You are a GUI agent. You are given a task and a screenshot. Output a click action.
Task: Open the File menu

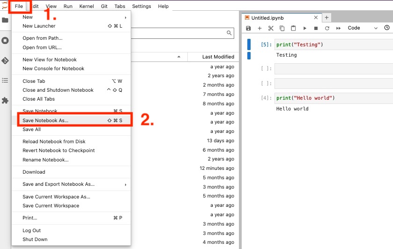(19, 6)
